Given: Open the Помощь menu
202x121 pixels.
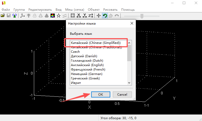Looking at the screenshot, I should 128,10.
